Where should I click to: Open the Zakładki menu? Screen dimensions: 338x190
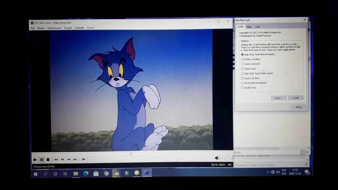79,28
